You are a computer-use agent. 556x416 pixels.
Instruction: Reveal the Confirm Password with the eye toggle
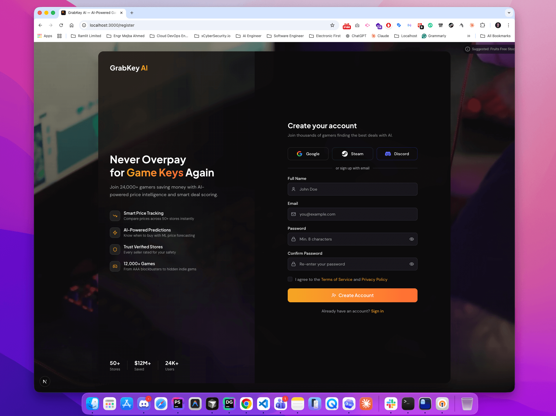tap(411, 264)
